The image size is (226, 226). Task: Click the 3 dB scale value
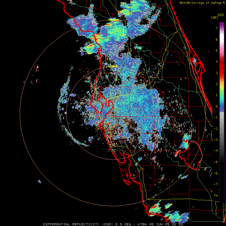click(217, 73)
